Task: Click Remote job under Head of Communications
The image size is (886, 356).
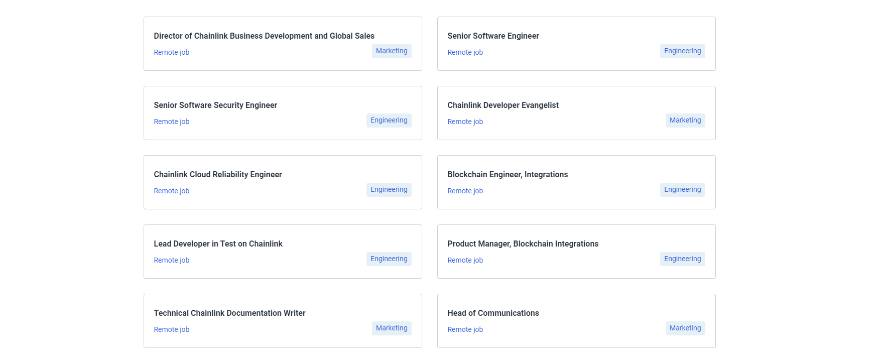Action: pyautogui.click(x=465, y=329)
